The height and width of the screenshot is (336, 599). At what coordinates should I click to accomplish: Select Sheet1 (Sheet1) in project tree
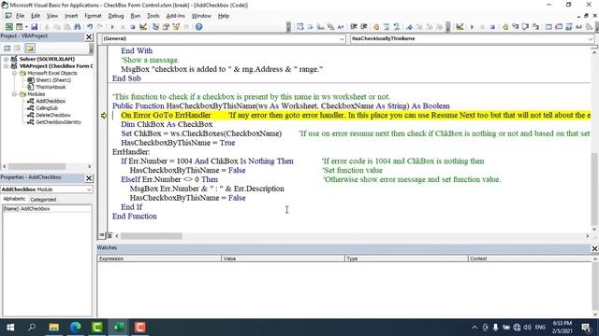pos(53,80)
